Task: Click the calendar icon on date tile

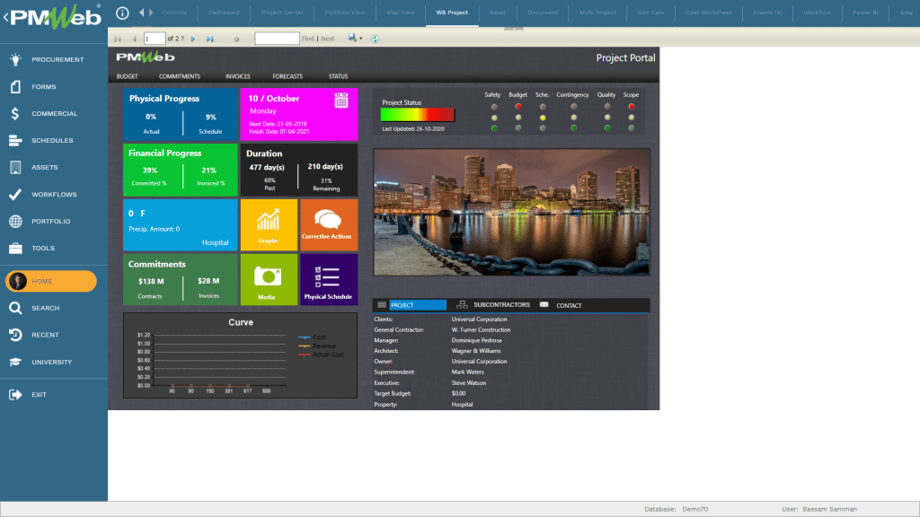Action: (x=341, y=101)
